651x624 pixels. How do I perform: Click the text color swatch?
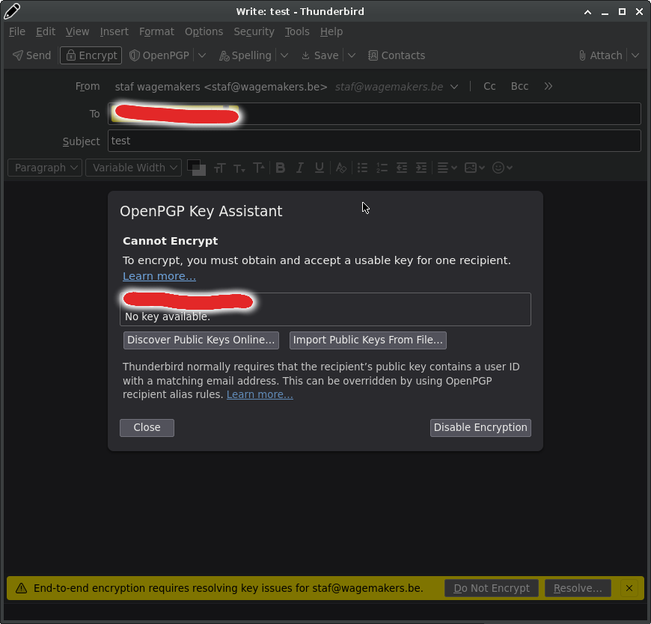click(194, 165)
